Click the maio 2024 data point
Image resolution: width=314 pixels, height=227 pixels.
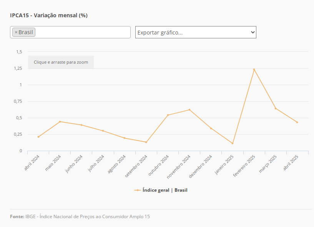(60, 122)
